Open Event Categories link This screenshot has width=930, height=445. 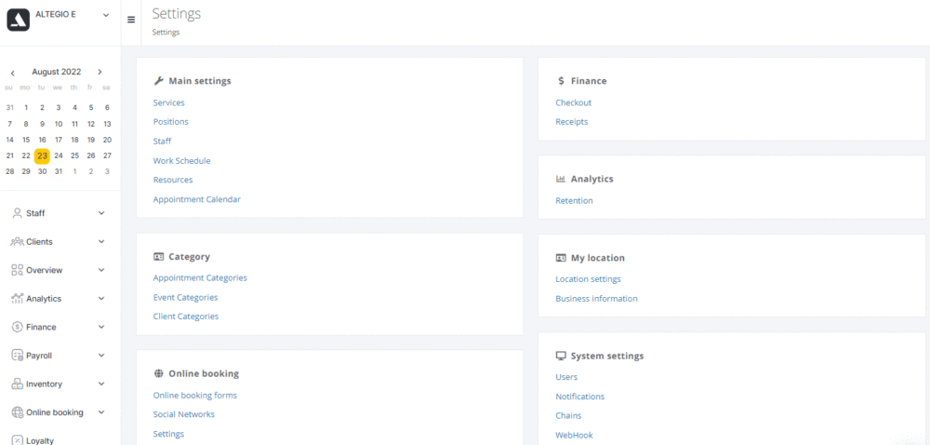coord(185,297)
